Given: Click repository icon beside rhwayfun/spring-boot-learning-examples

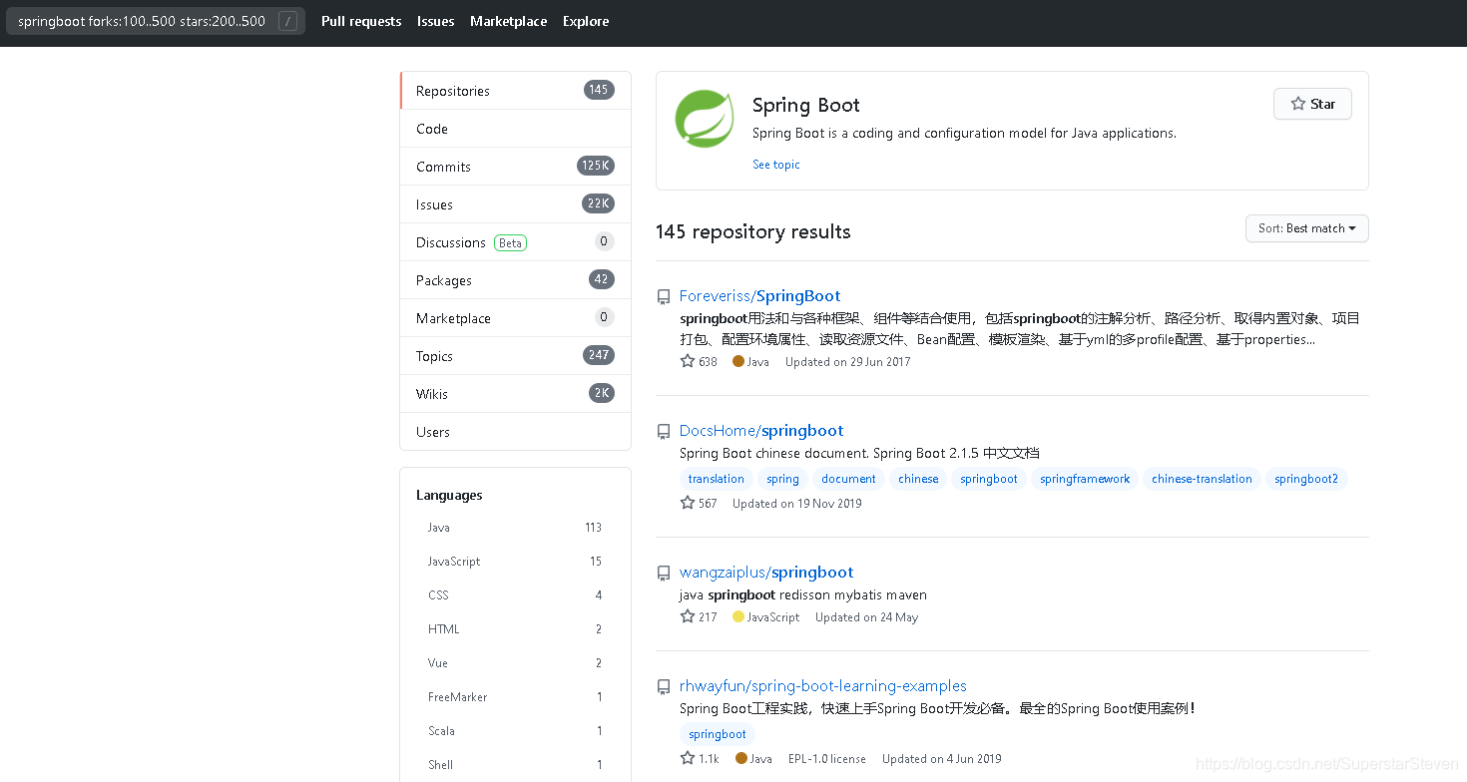Looking at the screenshot, I should coord(664,687).
